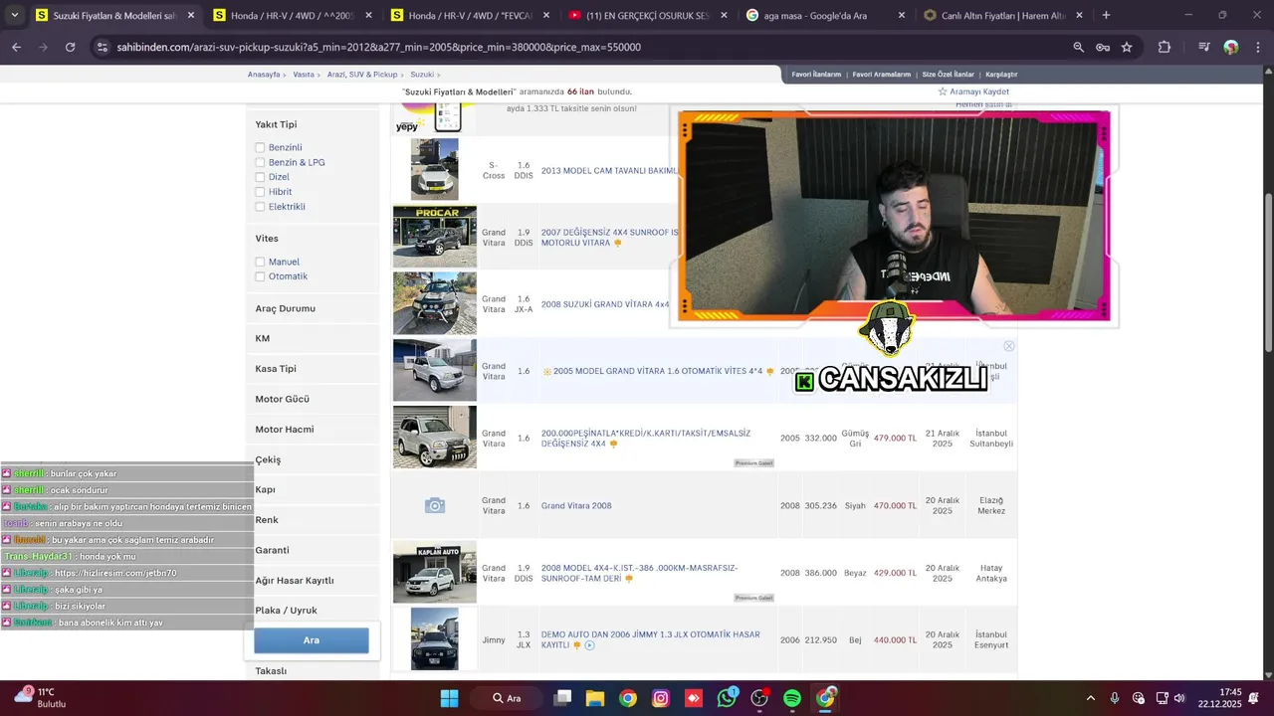Click the address bar URL
The height and width of the screenshot is (716, 1274).
click(x=378, y=47)
